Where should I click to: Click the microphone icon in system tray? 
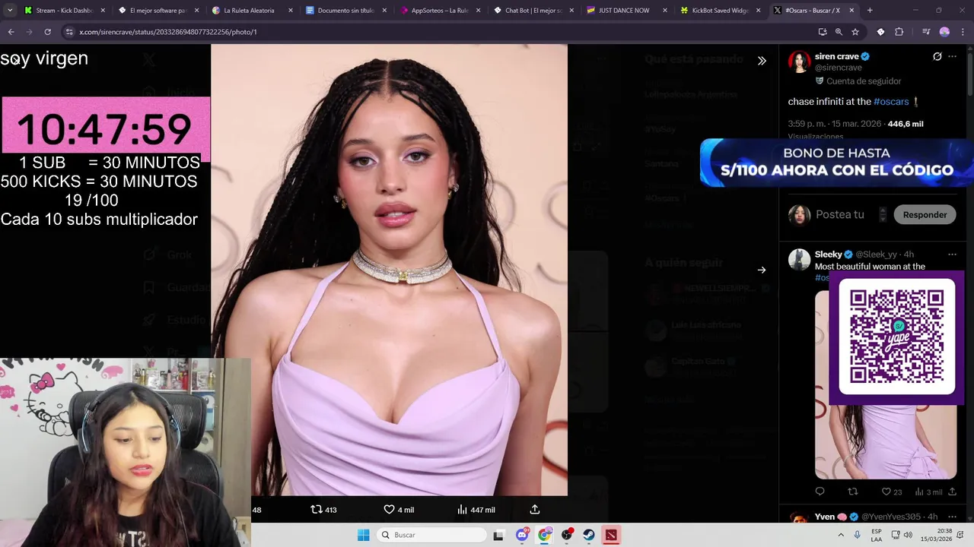pos(858,535)
